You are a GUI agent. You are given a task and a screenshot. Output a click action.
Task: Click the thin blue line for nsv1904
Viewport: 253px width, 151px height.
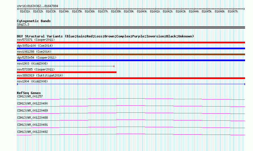[x=131, y=84]
